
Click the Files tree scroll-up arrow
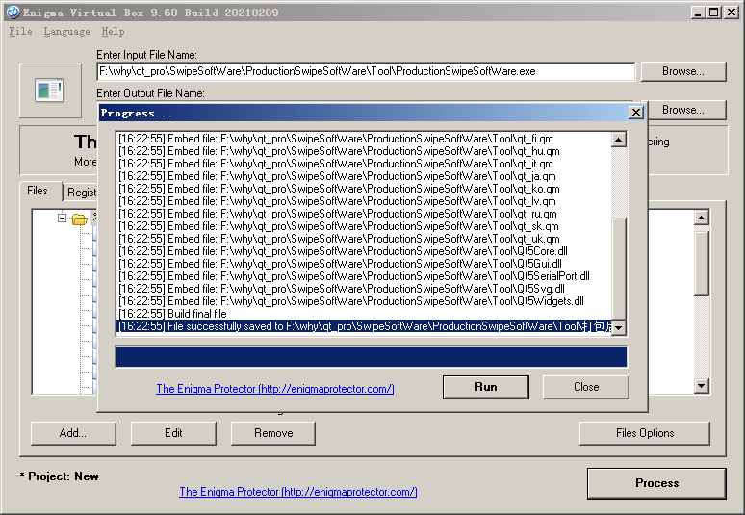tap(702, 218)
